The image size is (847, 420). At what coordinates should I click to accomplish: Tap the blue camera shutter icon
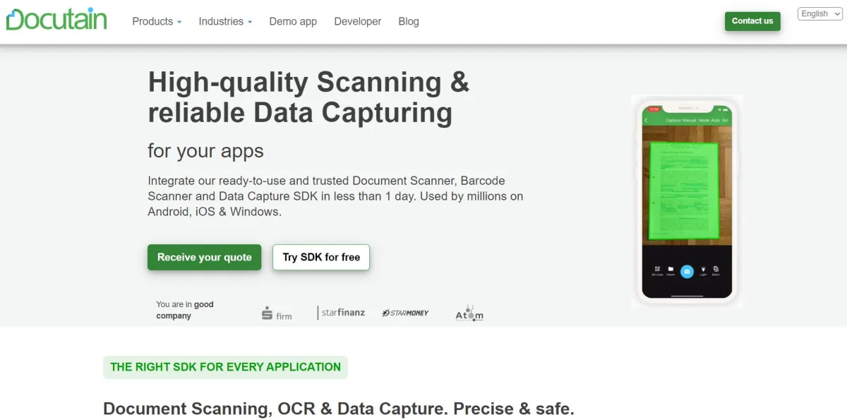pos(687,272)
